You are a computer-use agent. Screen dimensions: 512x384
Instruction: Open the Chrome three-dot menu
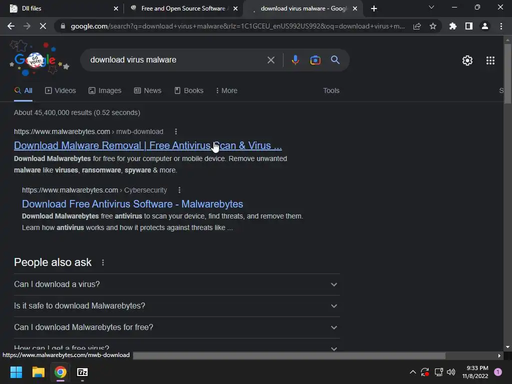[501, 26]
